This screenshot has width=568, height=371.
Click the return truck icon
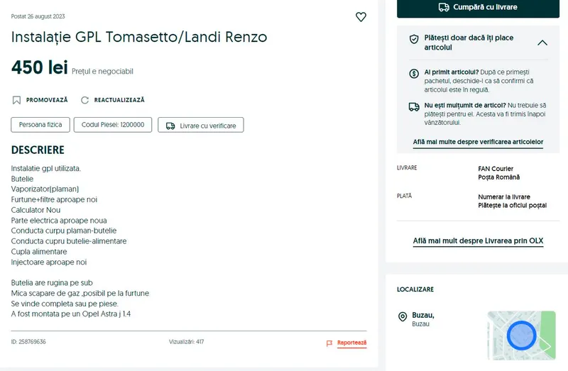tap(414, 106)
